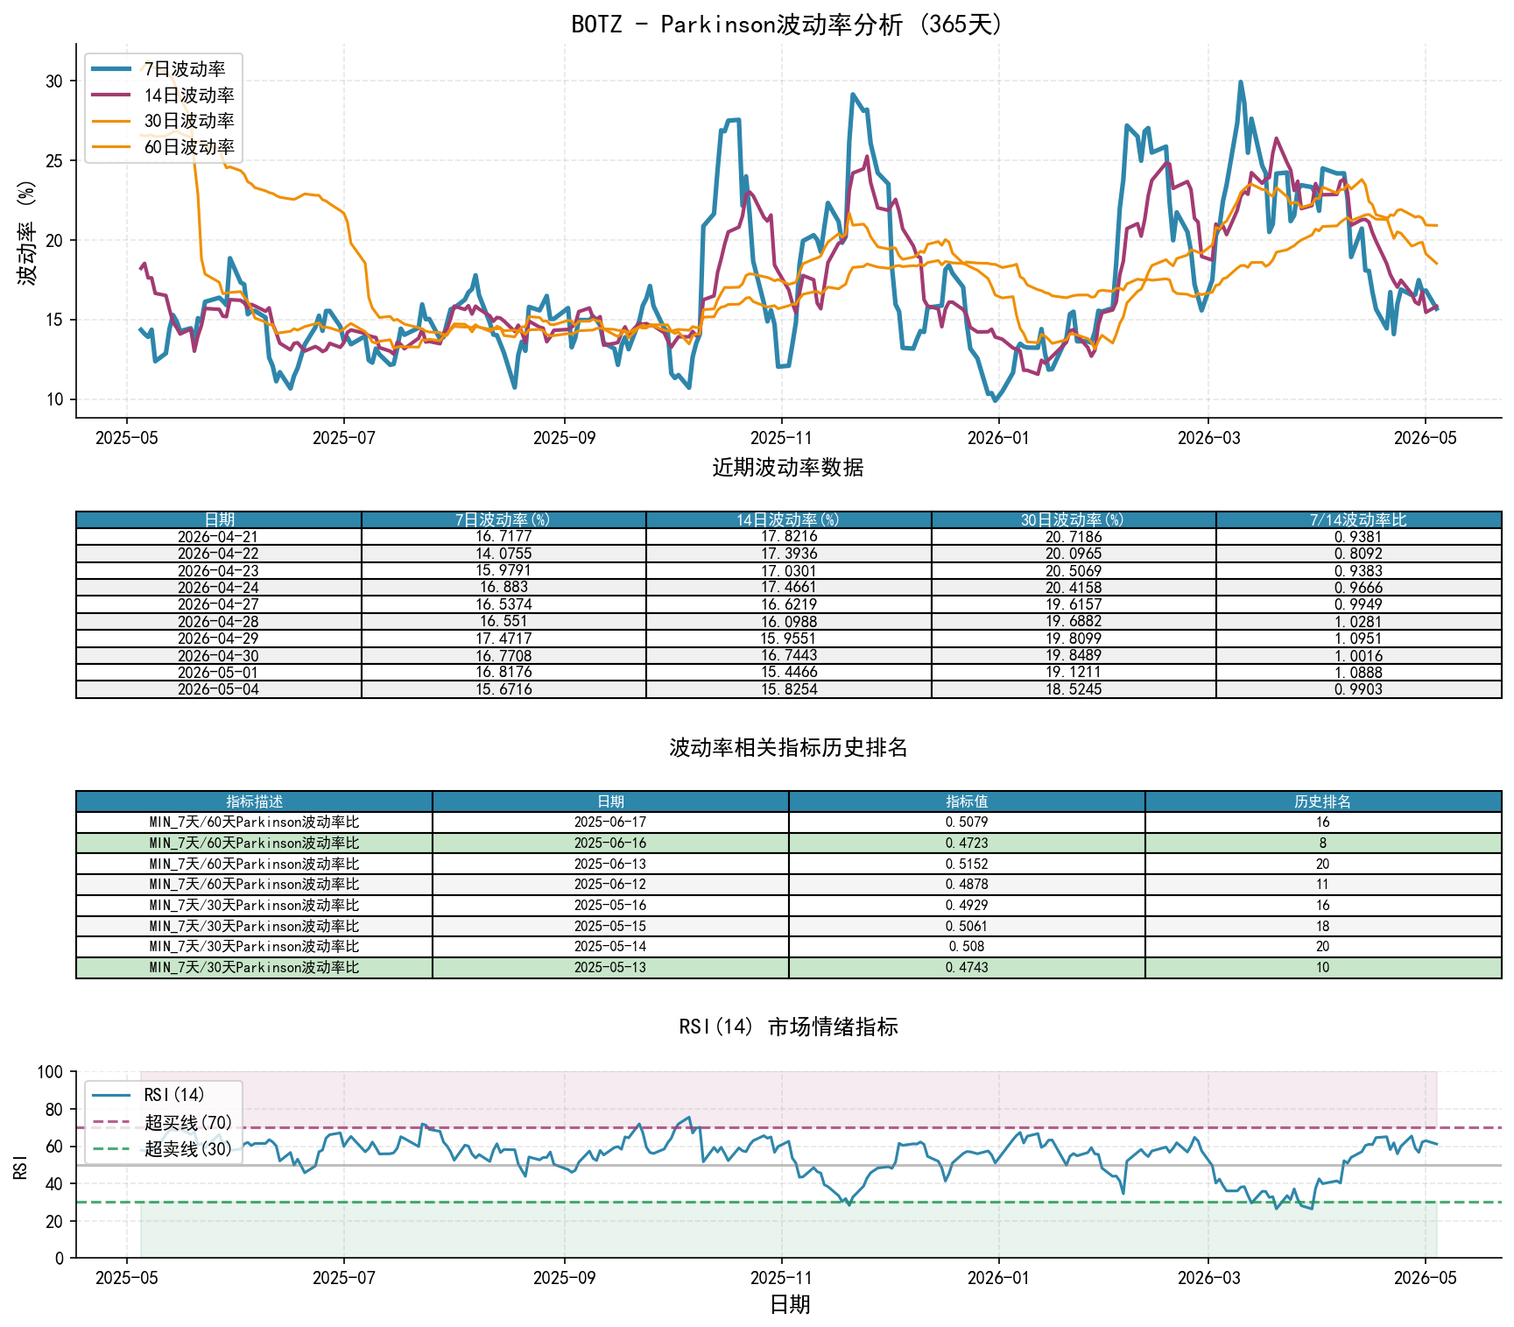Click the indicator value "0.5061"
The height and width of the screenshot is (1327, 1514).
(x=967, y=926)
